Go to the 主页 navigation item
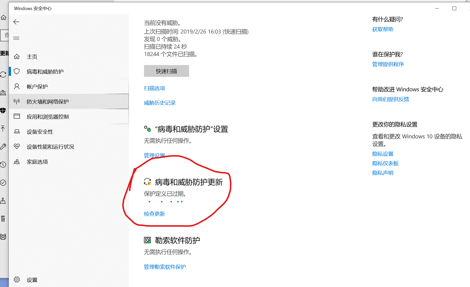Image resolution: width=470 pixels, height=287 pixels. pos(69,57)
